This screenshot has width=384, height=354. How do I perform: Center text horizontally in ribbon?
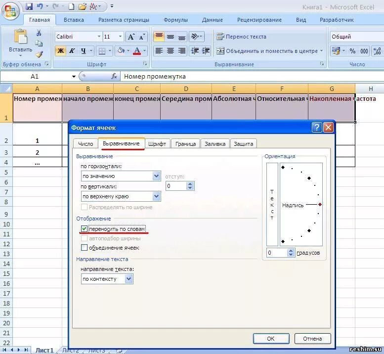(x=171, y=51)
